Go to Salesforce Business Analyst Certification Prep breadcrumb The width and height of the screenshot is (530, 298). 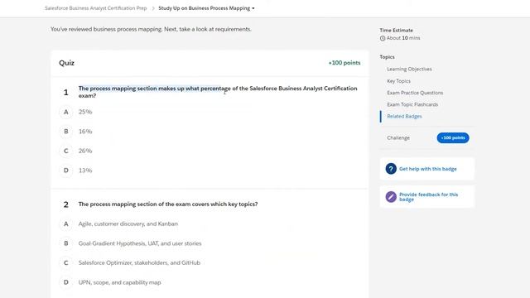96,8
